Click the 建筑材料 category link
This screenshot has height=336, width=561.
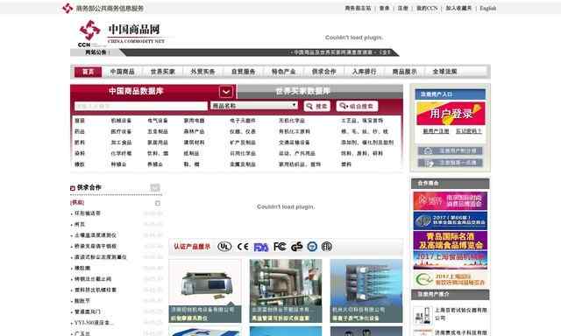point(195,143)
